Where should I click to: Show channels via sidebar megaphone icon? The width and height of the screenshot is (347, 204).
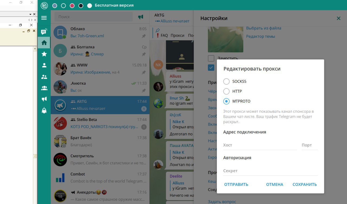[x=44, y=99]
